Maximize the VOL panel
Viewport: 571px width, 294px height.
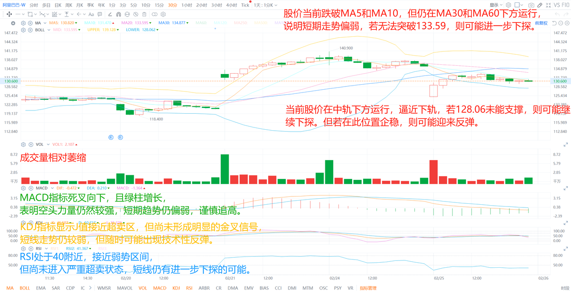[x=565, y=144]
